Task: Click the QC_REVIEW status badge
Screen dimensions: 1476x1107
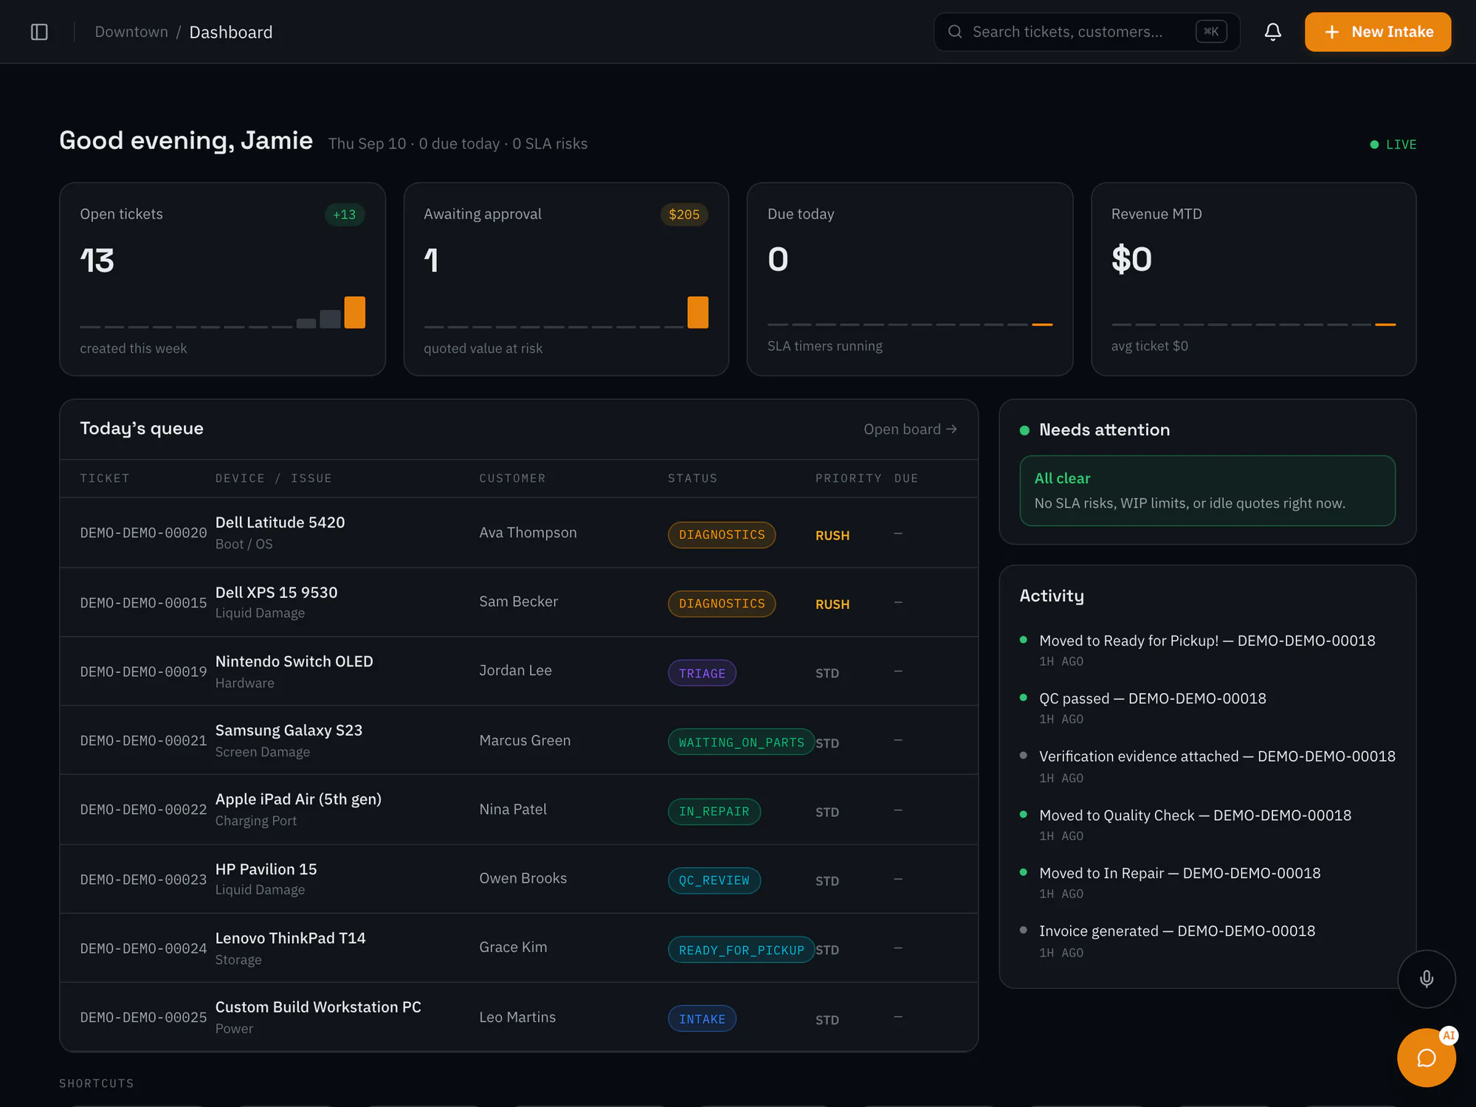Action: pyautogui.click(x=714, y=880)
